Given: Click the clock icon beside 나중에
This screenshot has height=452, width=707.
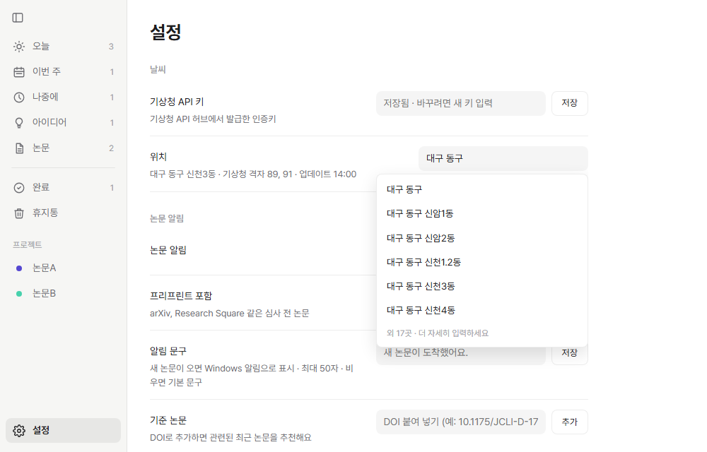Looking at the screenshot, I should tap(19, 97).
